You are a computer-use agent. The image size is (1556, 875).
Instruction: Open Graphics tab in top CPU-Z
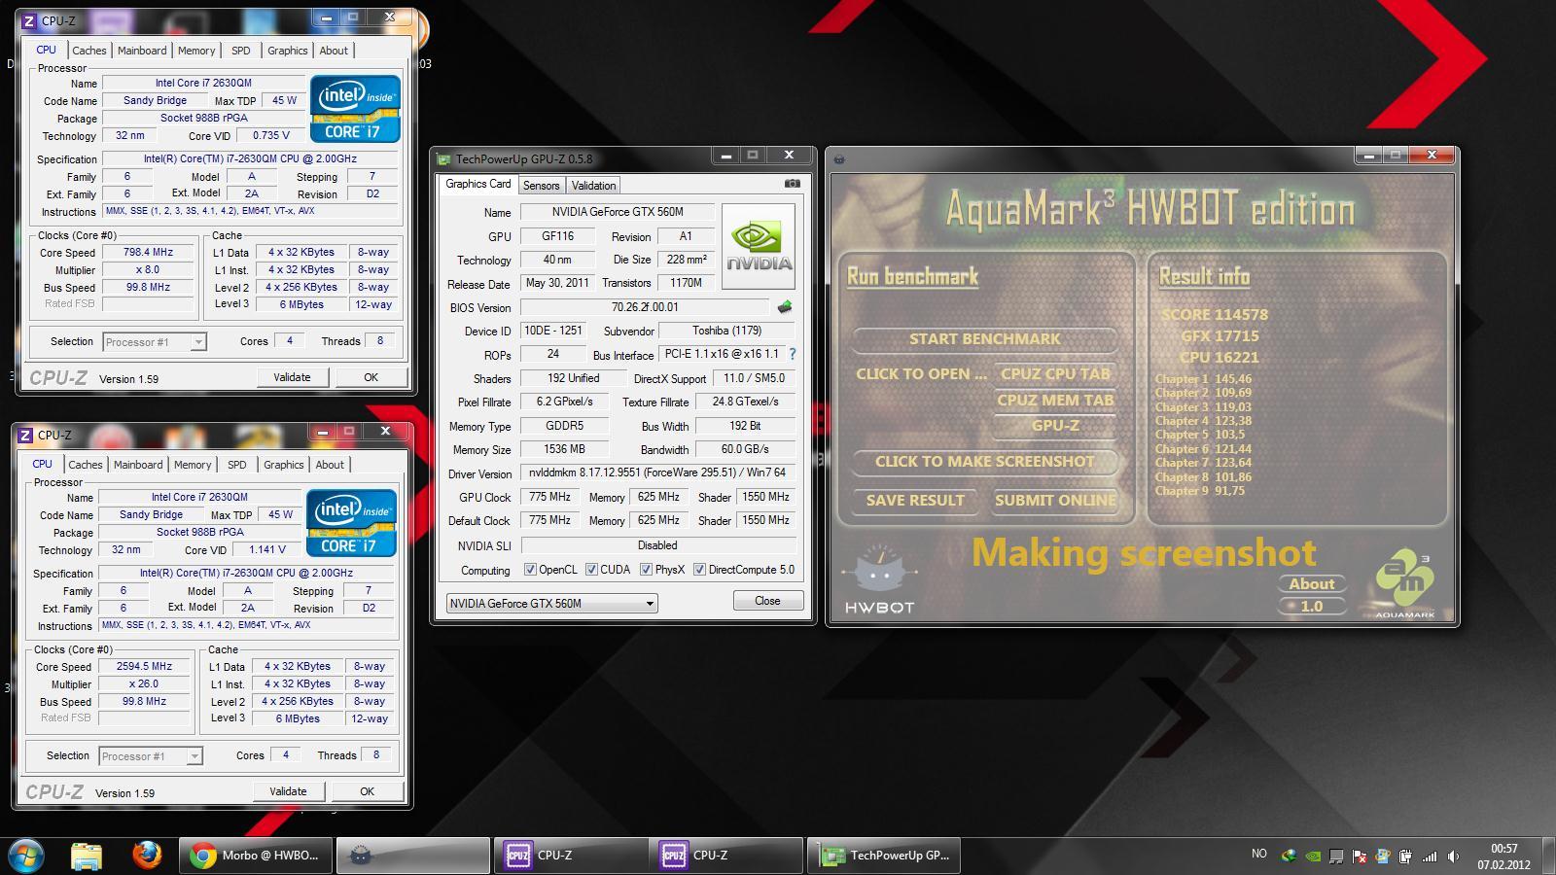(287, 51)
